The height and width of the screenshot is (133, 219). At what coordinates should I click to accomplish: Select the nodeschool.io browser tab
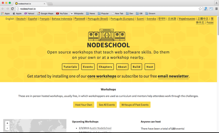pyautogui.click(x=30, y=4)
